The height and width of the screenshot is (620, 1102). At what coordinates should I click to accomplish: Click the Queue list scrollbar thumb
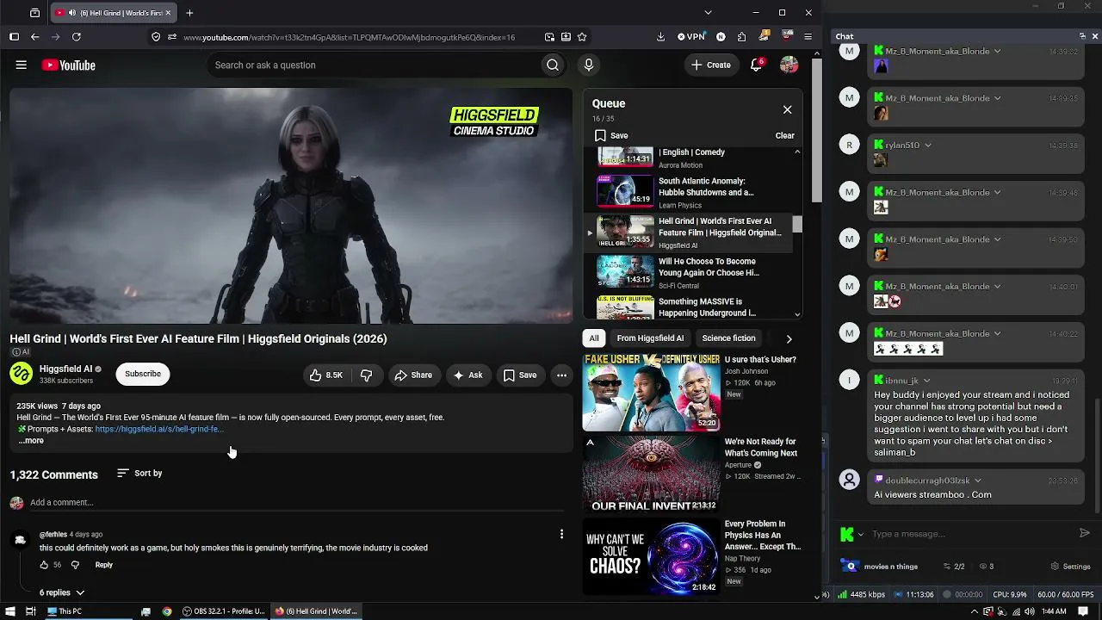point(797,224)
